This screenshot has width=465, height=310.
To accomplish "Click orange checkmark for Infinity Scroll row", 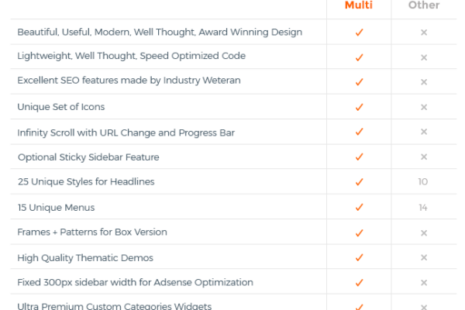I will [359, 132].
